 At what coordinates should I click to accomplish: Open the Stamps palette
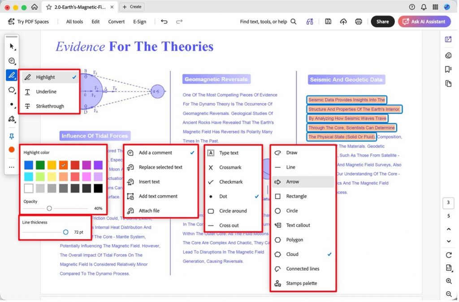303,283
